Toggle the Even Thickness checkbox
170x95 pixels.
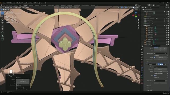(x=155, y=73)
